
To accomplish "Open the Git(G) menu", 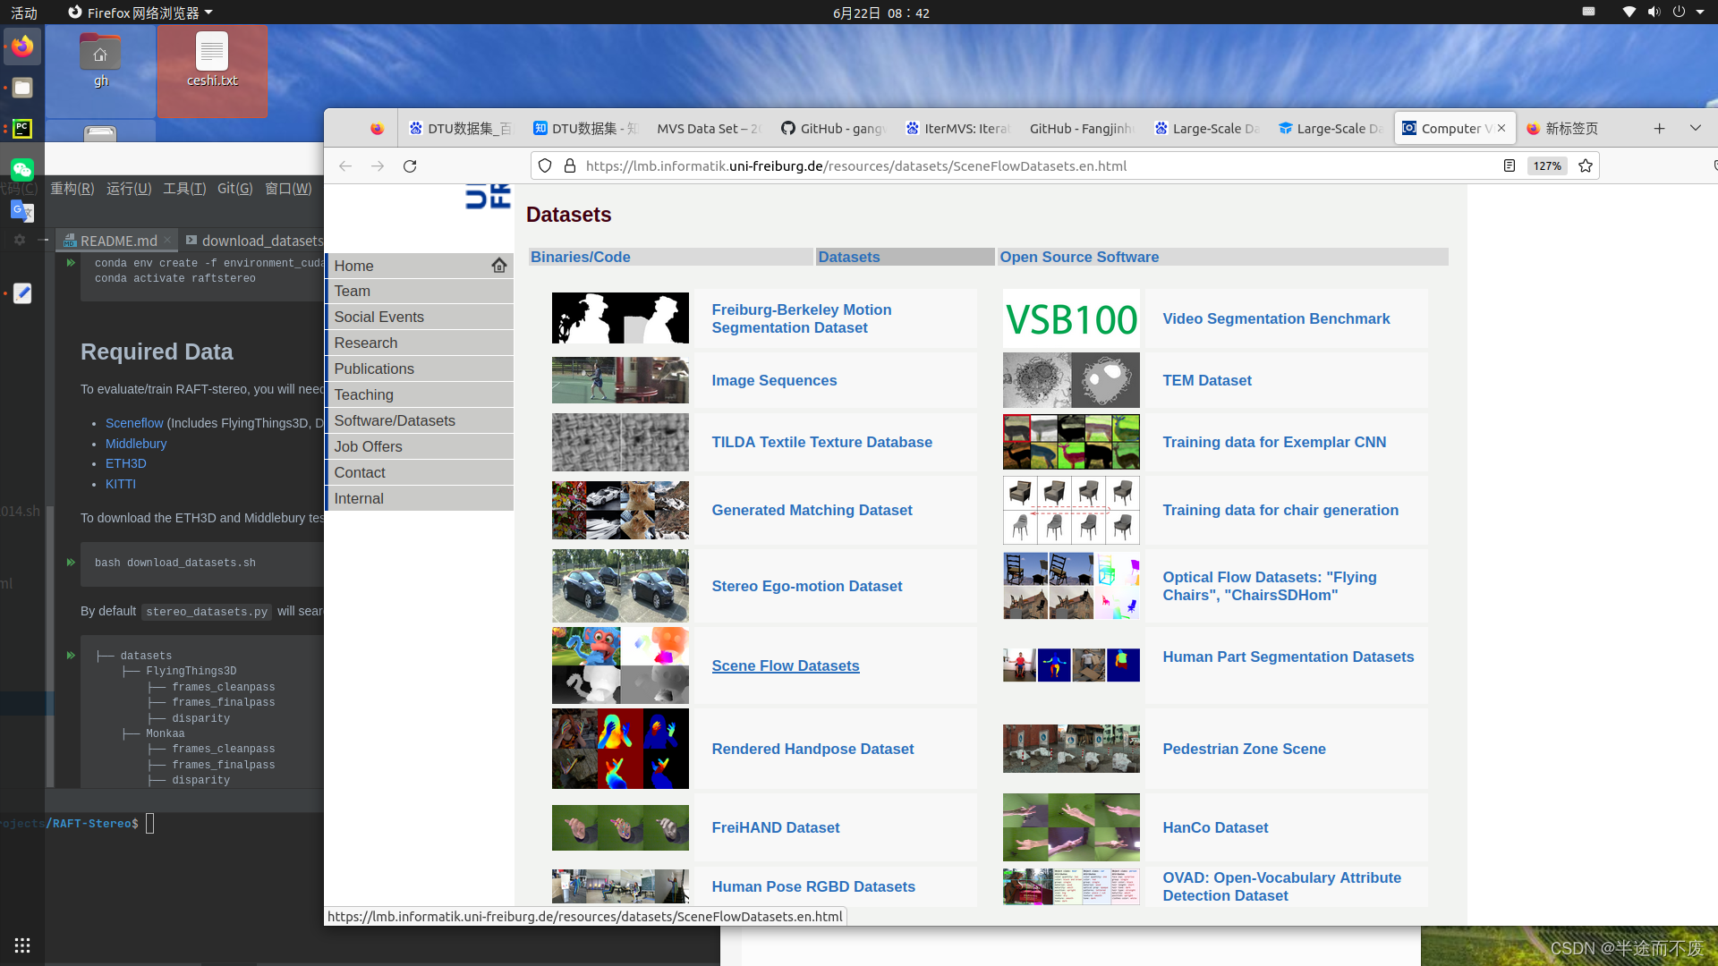I will [x=234, y=189].
